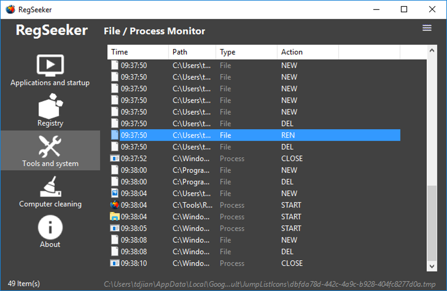Sort list by Type column header
The image size is (447, 291).
point(247,52)
